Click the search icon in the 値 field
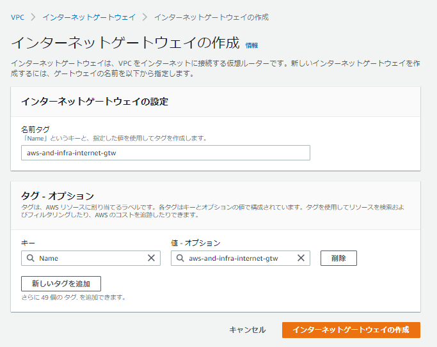Image resolution: width=437 pixels, height=347 pixels. click(x=180, y=258)
